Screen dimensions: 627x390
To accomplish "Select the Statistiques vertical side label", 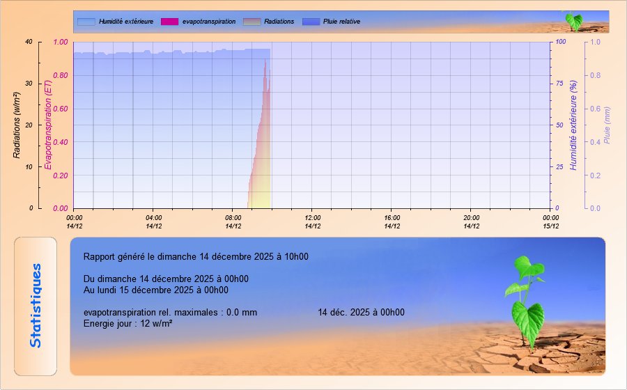I will (36, 306).
